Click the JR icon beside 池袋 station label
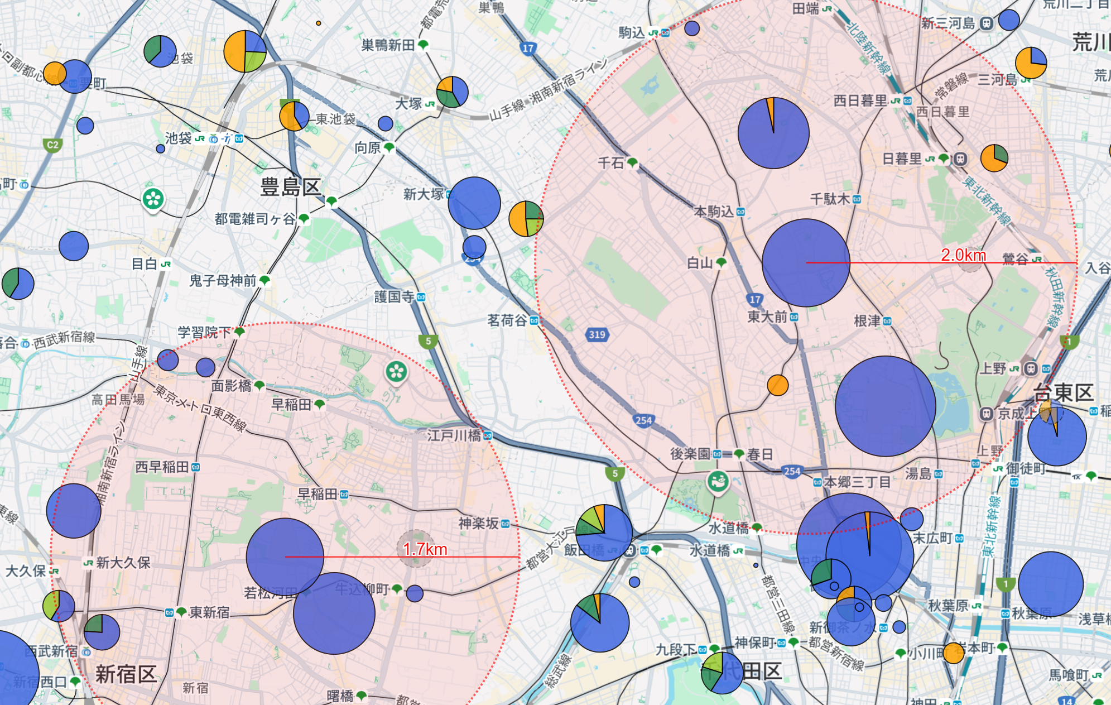 point(200,138)
